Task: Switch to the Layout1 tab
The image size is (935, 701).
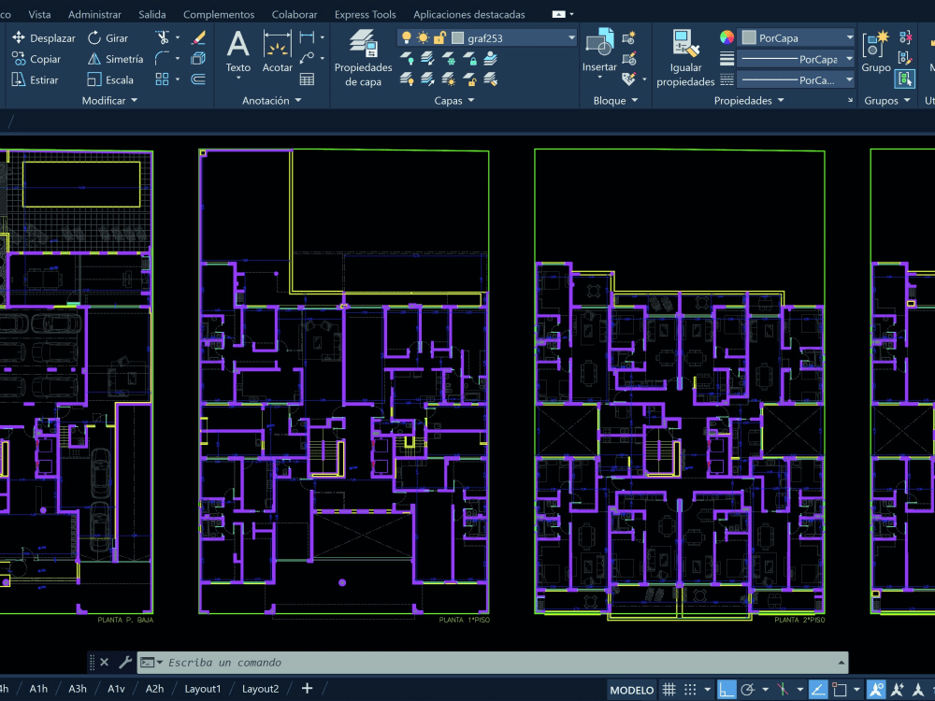Action: [x=203, y=688]
